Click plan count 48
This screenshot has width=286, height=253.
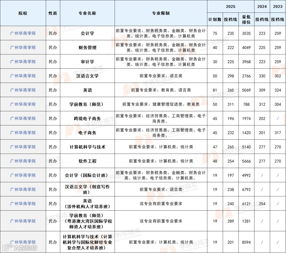(215, 161)
